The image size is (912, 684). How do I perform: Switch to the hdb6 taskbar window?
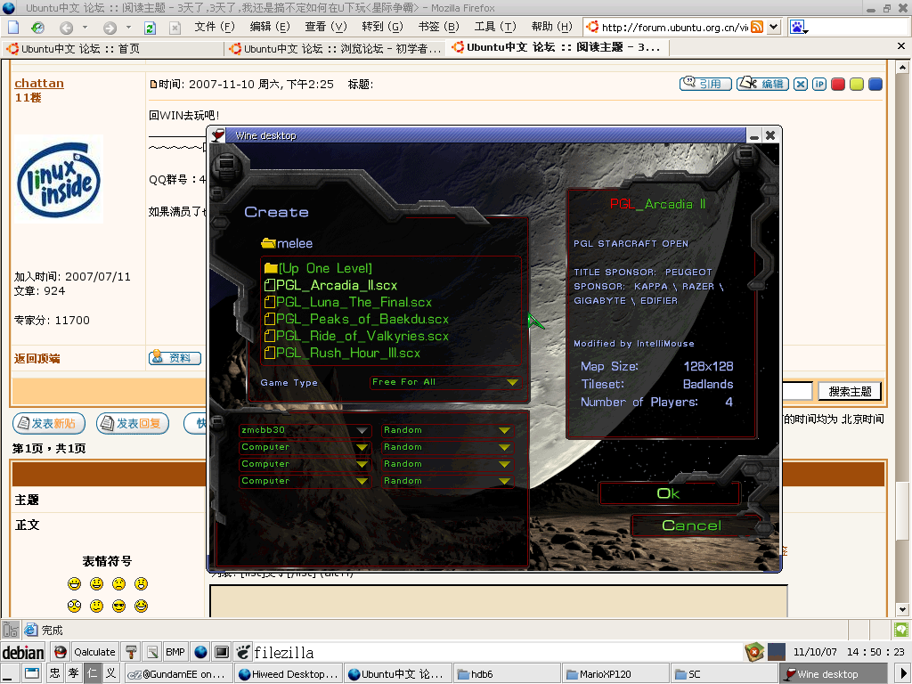[507, 674]
